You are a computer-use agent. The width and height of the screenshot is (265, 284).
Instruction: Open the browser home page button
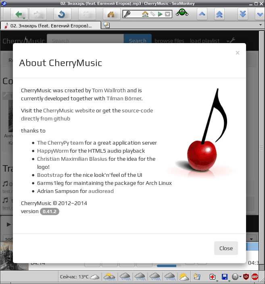tap(111, 14)
